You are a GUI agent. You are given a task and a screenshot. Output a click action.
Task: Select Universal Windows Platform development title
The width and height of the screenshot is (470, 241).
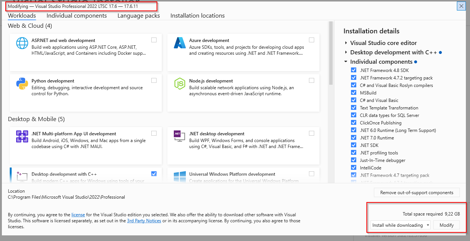point(232,174)
